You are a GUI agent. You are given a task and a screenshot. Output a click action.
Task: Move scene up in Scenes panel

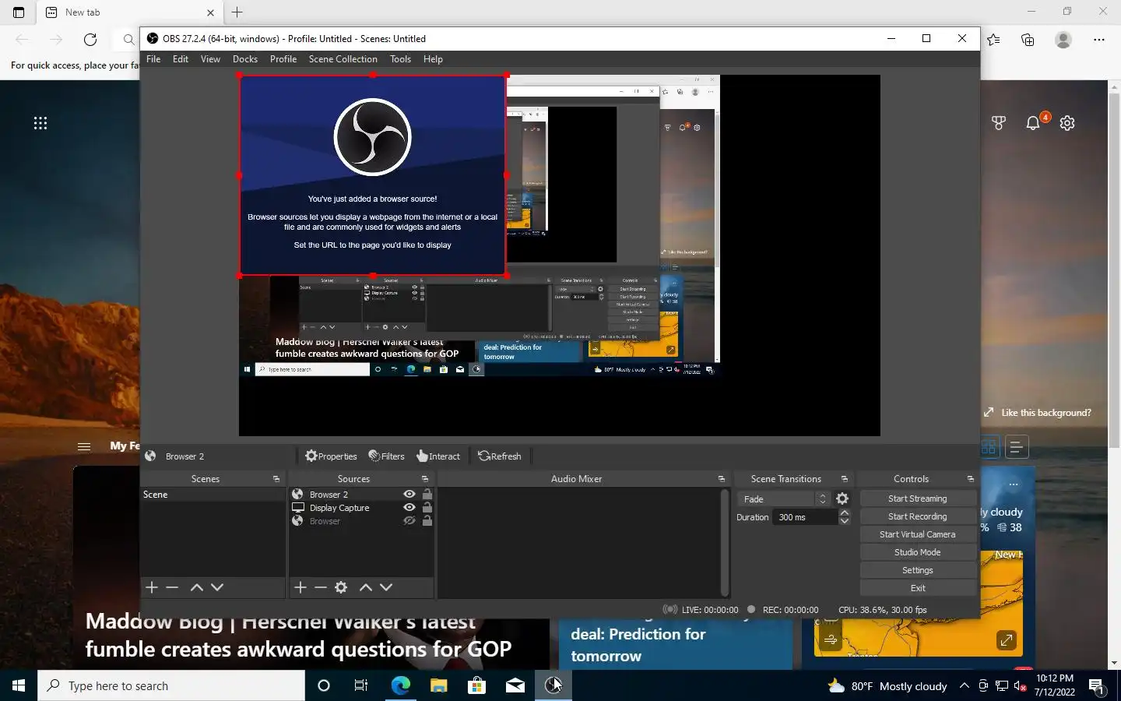click(197, 587)
